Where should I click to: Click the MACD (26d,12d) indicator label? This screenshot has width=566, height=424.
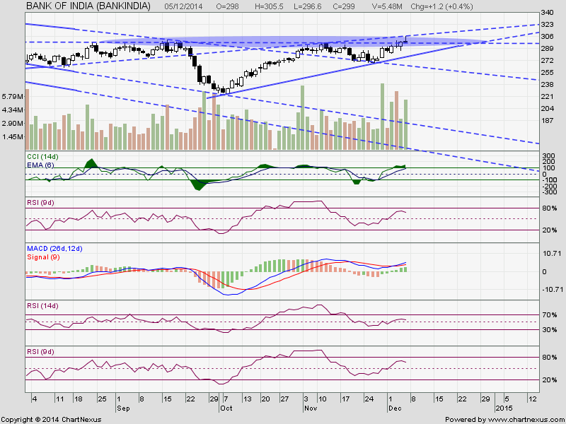[54, 249]
